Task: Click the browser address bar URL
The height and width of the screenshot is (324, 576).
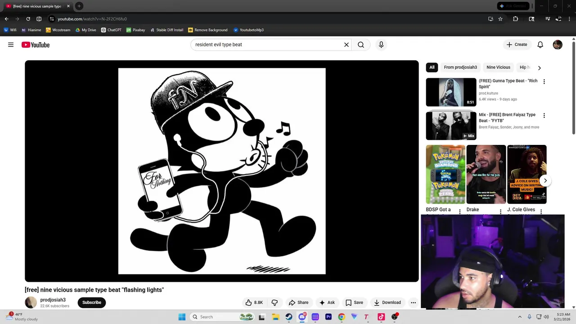Action: pos(92,19)
